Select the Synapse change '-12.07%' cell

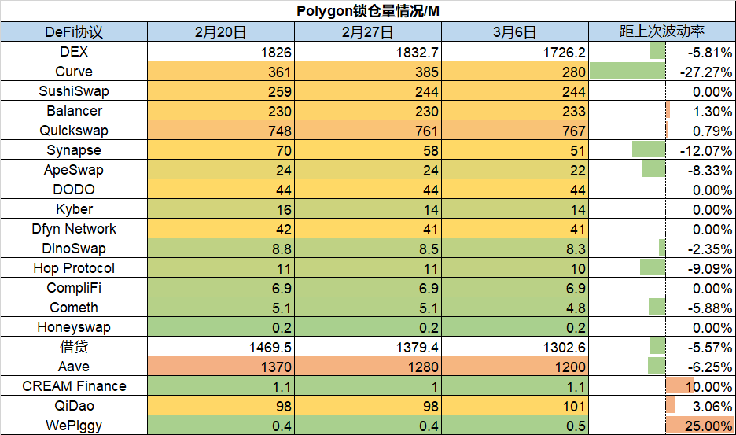(662, 150)
